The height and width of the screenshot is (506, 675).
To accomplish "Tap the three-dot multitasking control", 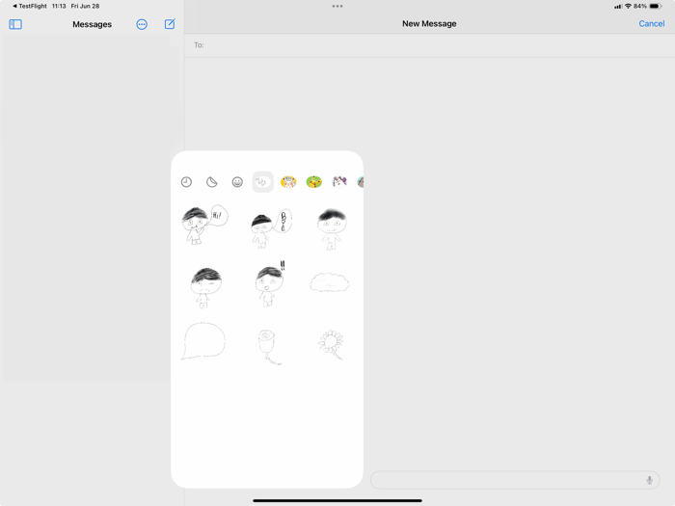I will point(337,6).
